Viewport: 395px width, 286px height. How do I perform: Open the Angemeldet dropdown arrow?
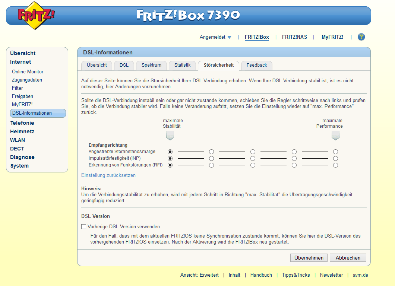[229, 37]
